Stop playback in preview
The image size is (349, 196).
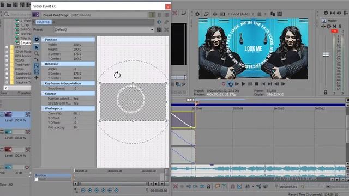[x=257, y=84]
